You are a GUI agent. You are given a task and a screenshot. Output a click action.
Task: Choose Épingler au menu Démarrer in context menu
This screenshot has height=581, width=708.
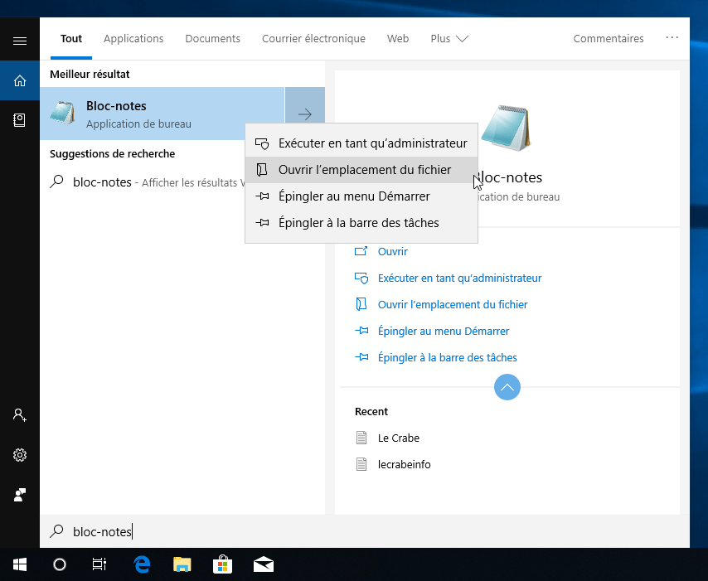pos(361,196)
